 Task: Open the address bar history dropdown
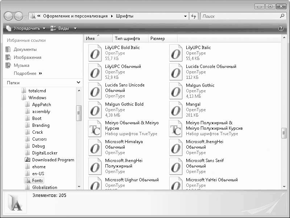click(185, 16)
